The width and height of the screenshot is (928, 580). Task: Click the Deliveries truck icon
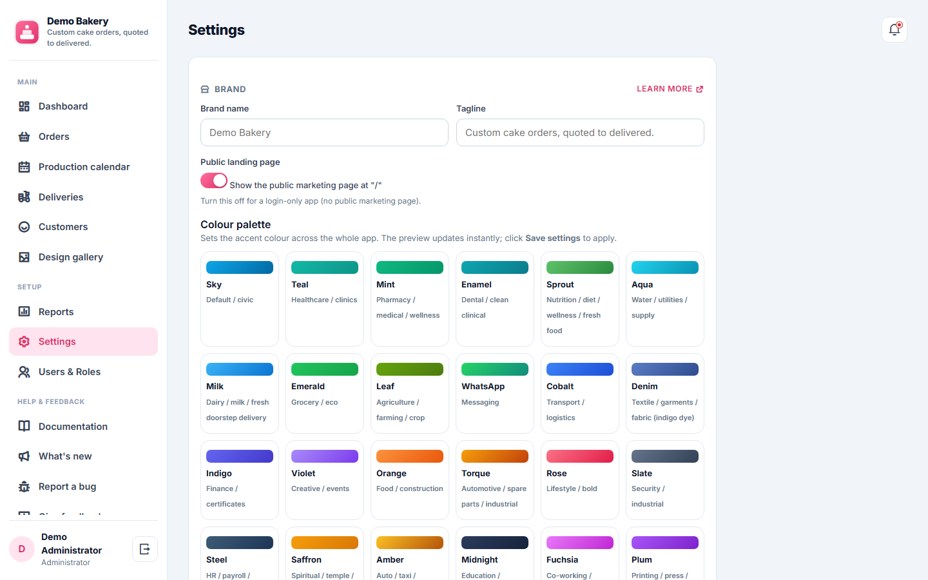coord(24,197)
